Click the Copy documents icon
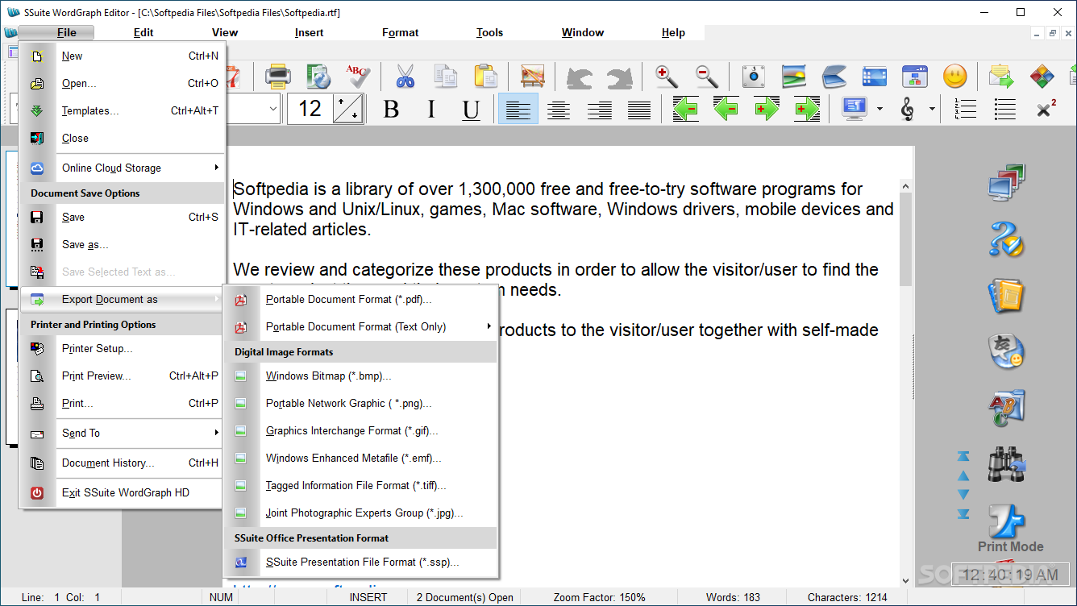The width and height of the screenshot is (1077, 606). click(446, 77)
